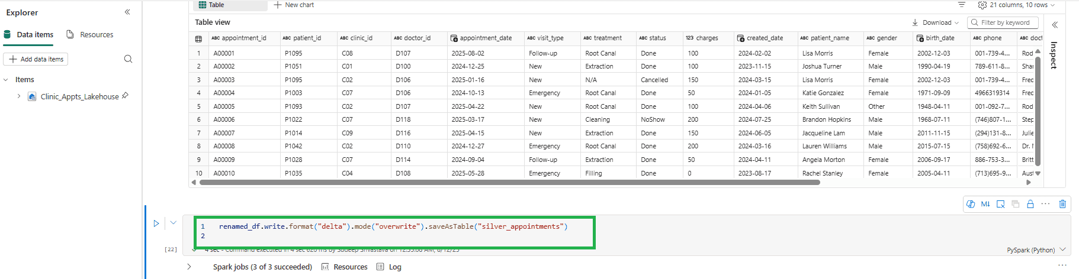Viewport: 1079px width, 279px height.
Task: Expand Clinic_Appts_Lakehouse tree node
Action: click(x=19, y=96)
